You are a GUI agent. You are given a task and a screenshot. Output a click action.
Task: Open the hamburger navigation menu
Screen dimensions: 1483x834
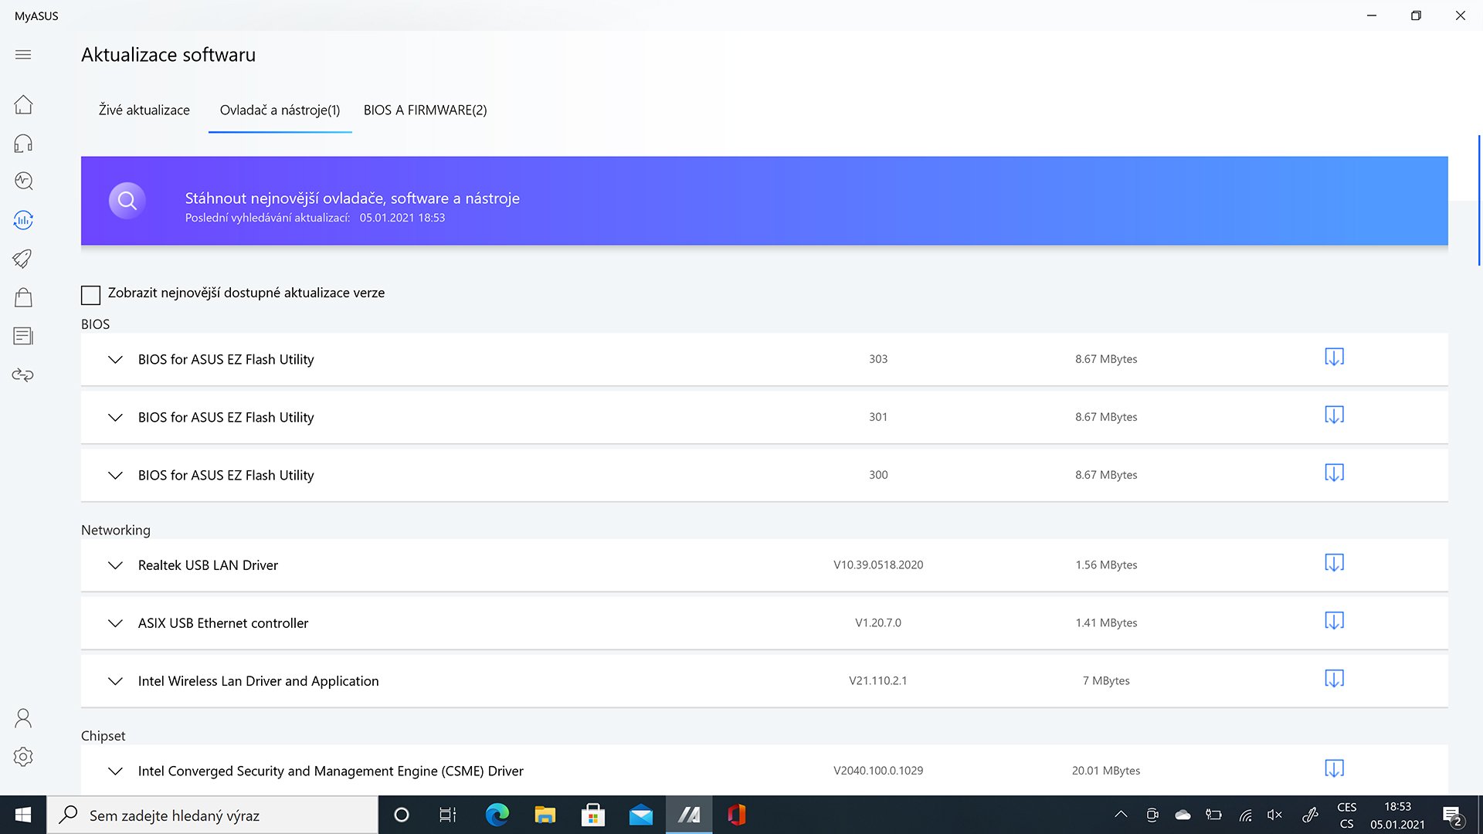23,55
